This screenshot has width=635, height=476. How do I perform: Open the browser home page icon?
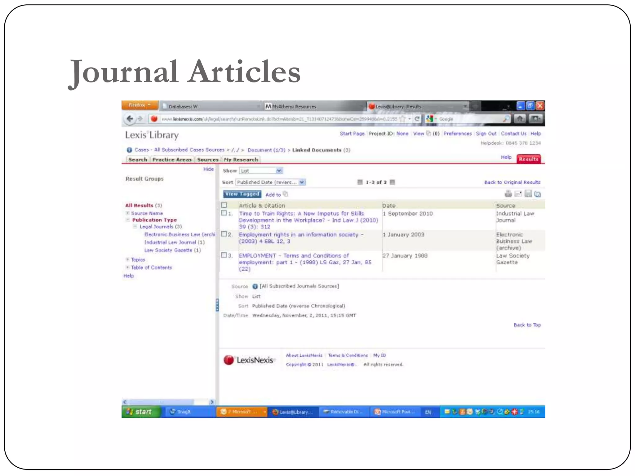click(520, 119)
